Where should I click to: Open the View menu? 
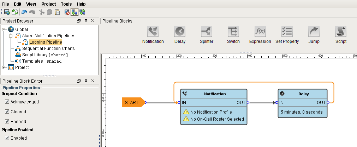(x=31, y=4)
